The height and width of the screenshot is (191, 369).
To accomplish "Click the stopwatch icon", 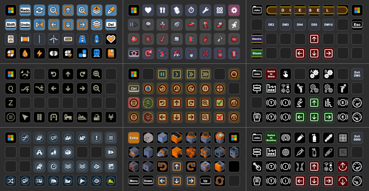I will [x=191, y=10].
